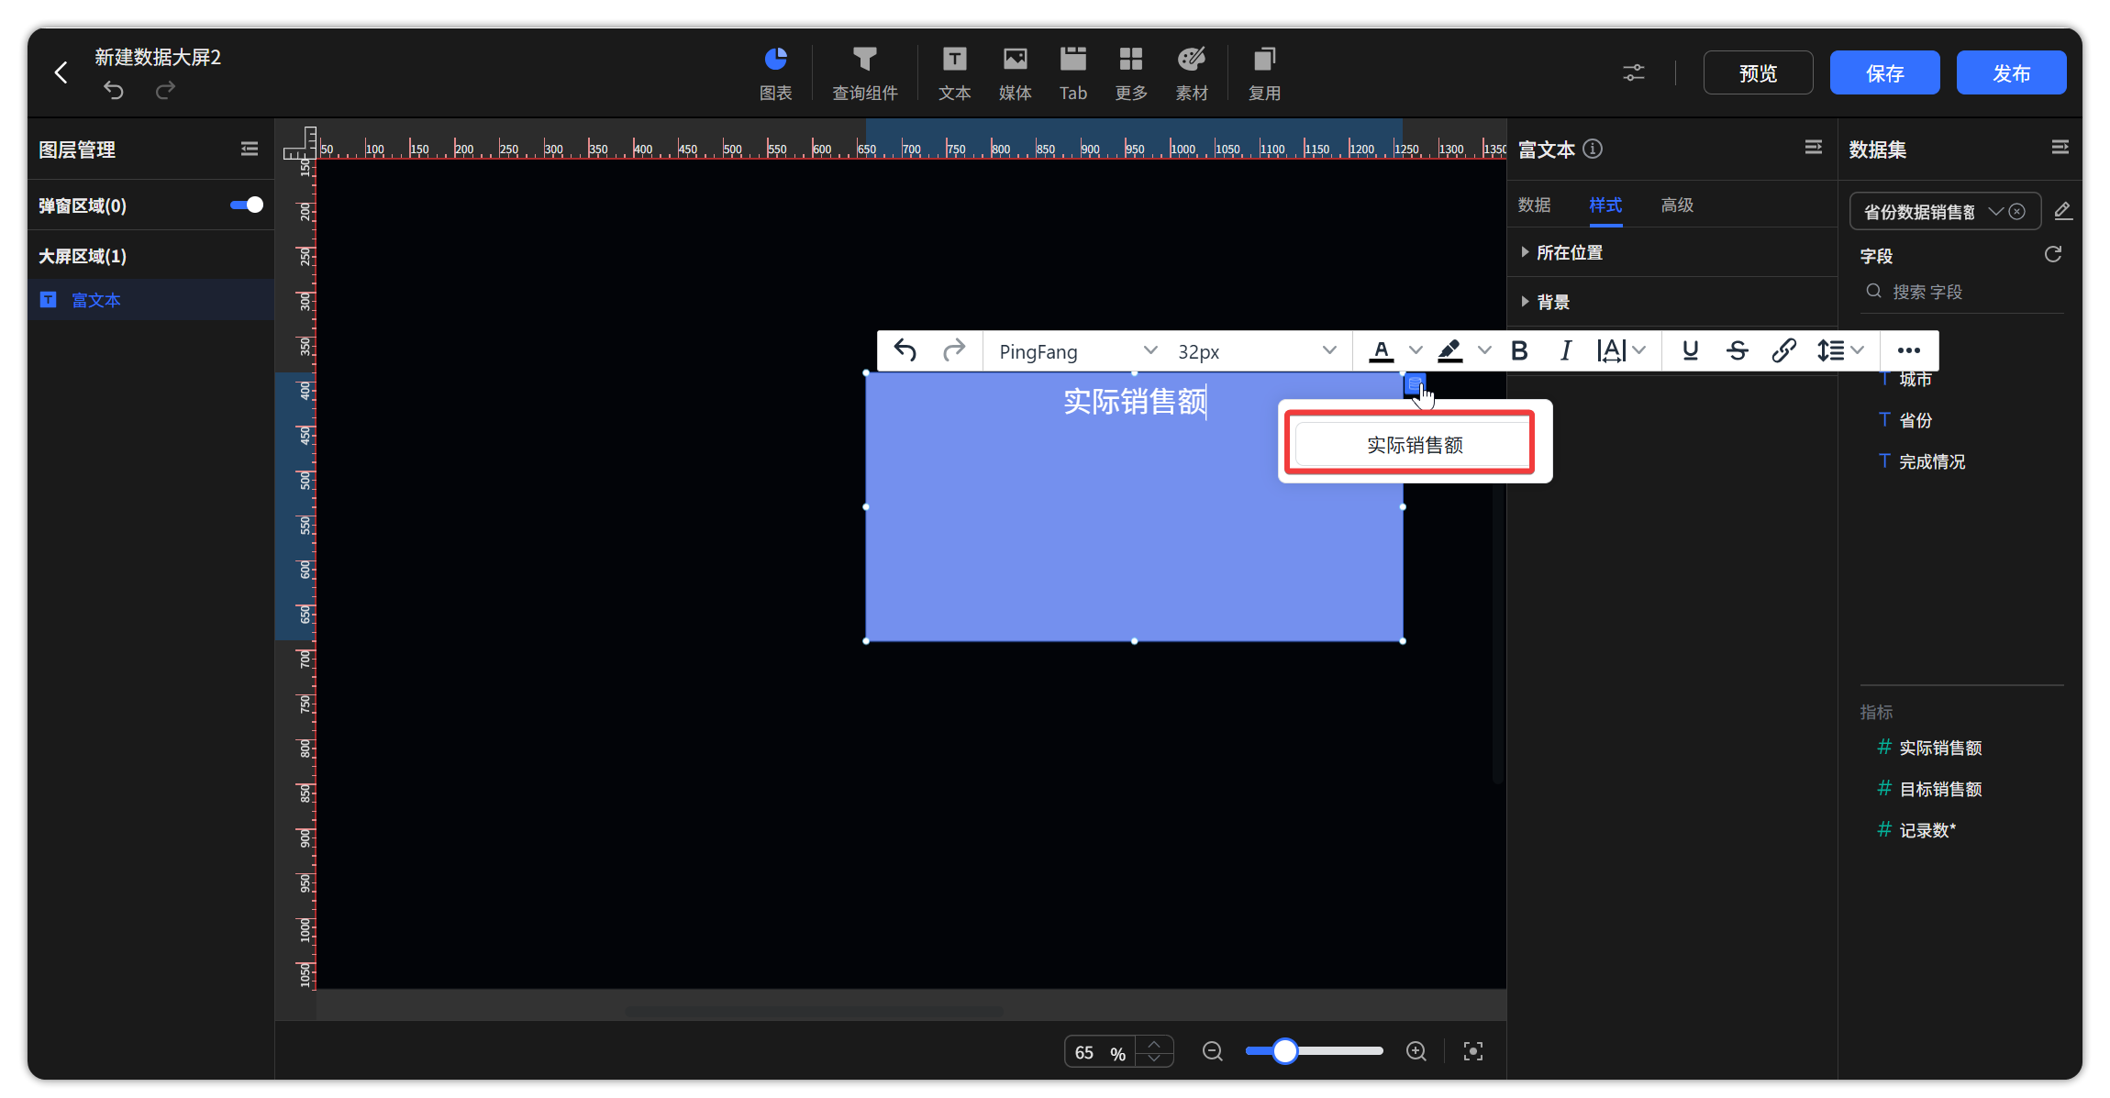Screen dimensions: 2110x1098
Task: Zoom in the canvas with plus magnifier
Action: [x=1416, y=1051]
